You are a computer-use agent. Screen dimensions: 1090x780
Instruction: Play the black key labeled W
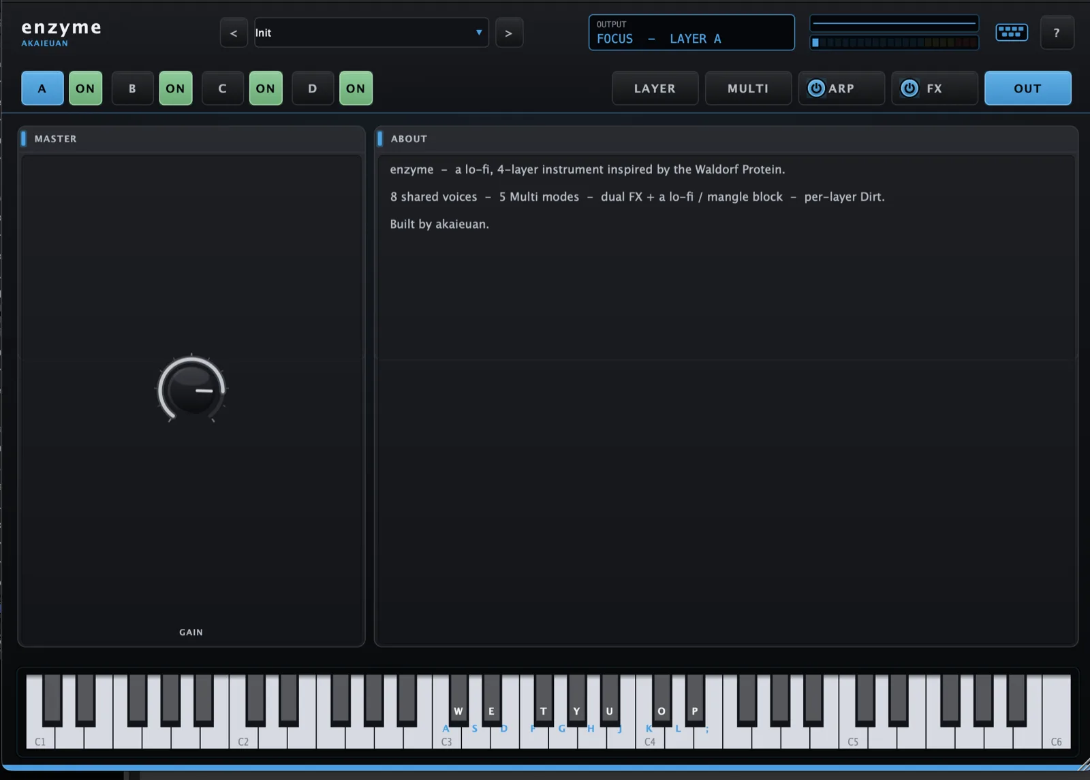pyautogui.click(x=458, y=701)
